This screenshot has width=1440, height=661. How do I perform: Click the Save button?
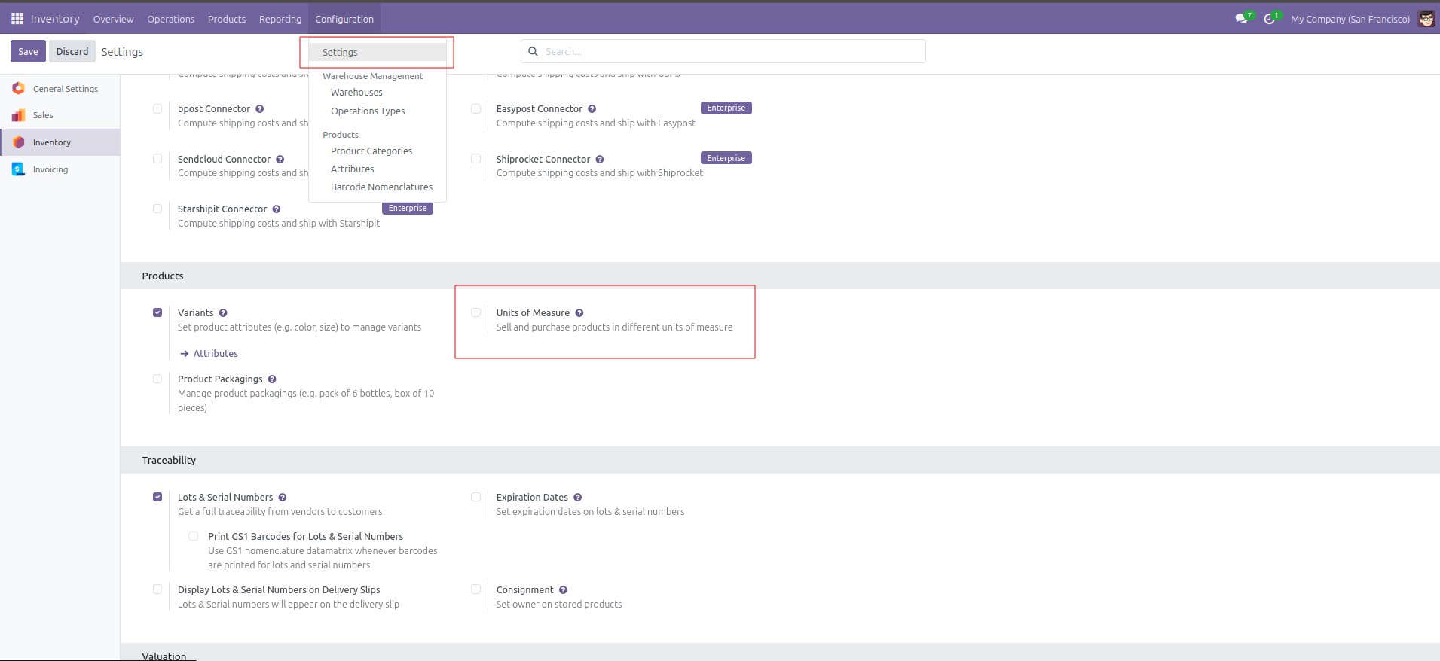28,51
